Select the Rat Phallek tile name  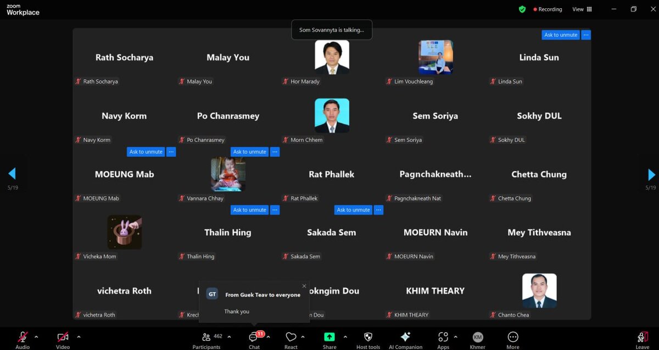click(x=332, y=174)
